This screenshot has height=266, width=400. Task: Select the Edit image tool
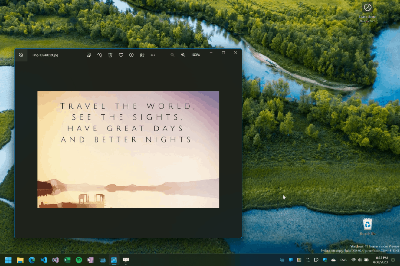[89, 55]
